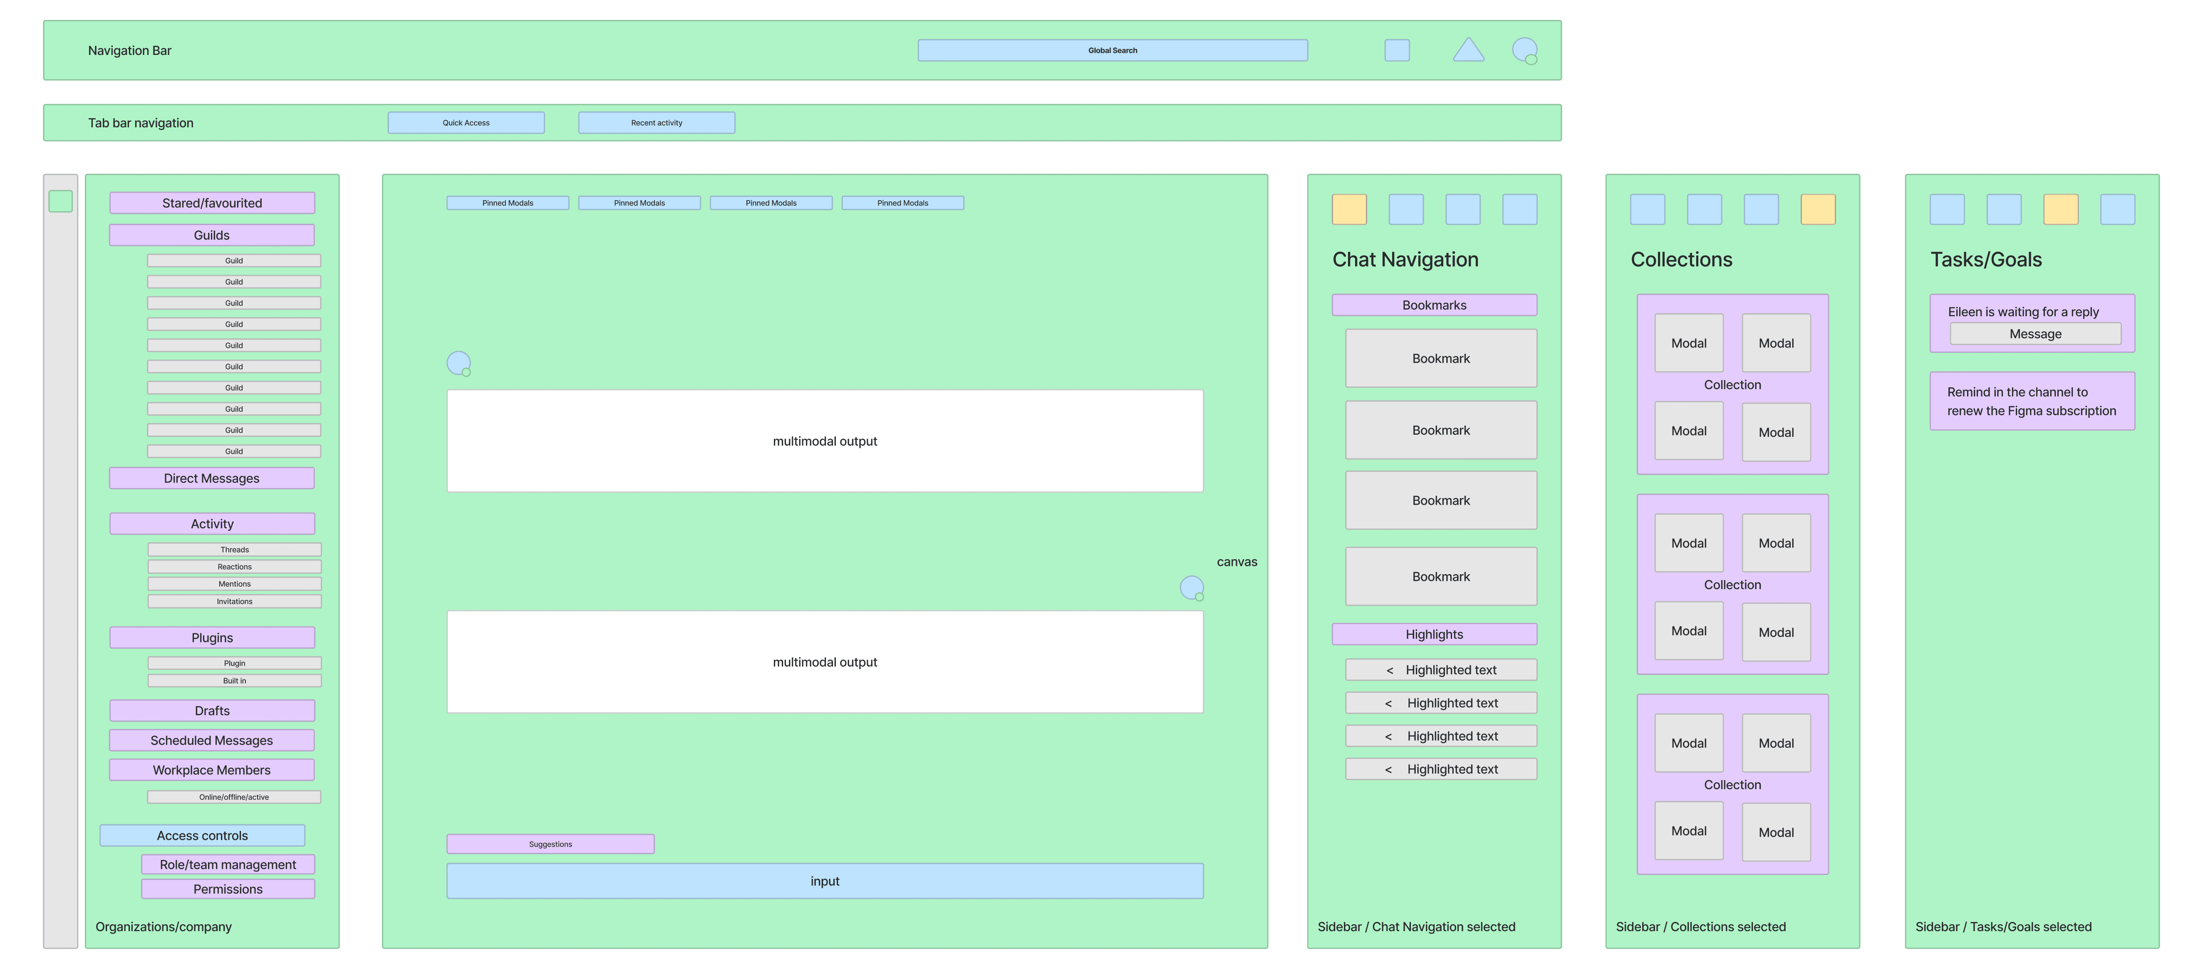
Task: Click the Global Search field
Action: 1112,50
